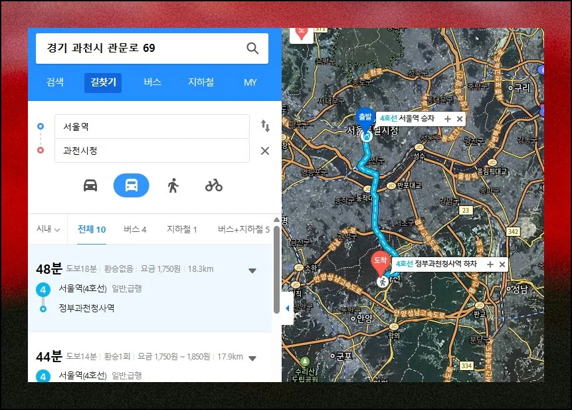Click the blue 출발 start marker
572x410 pixels.
(365, 118)
